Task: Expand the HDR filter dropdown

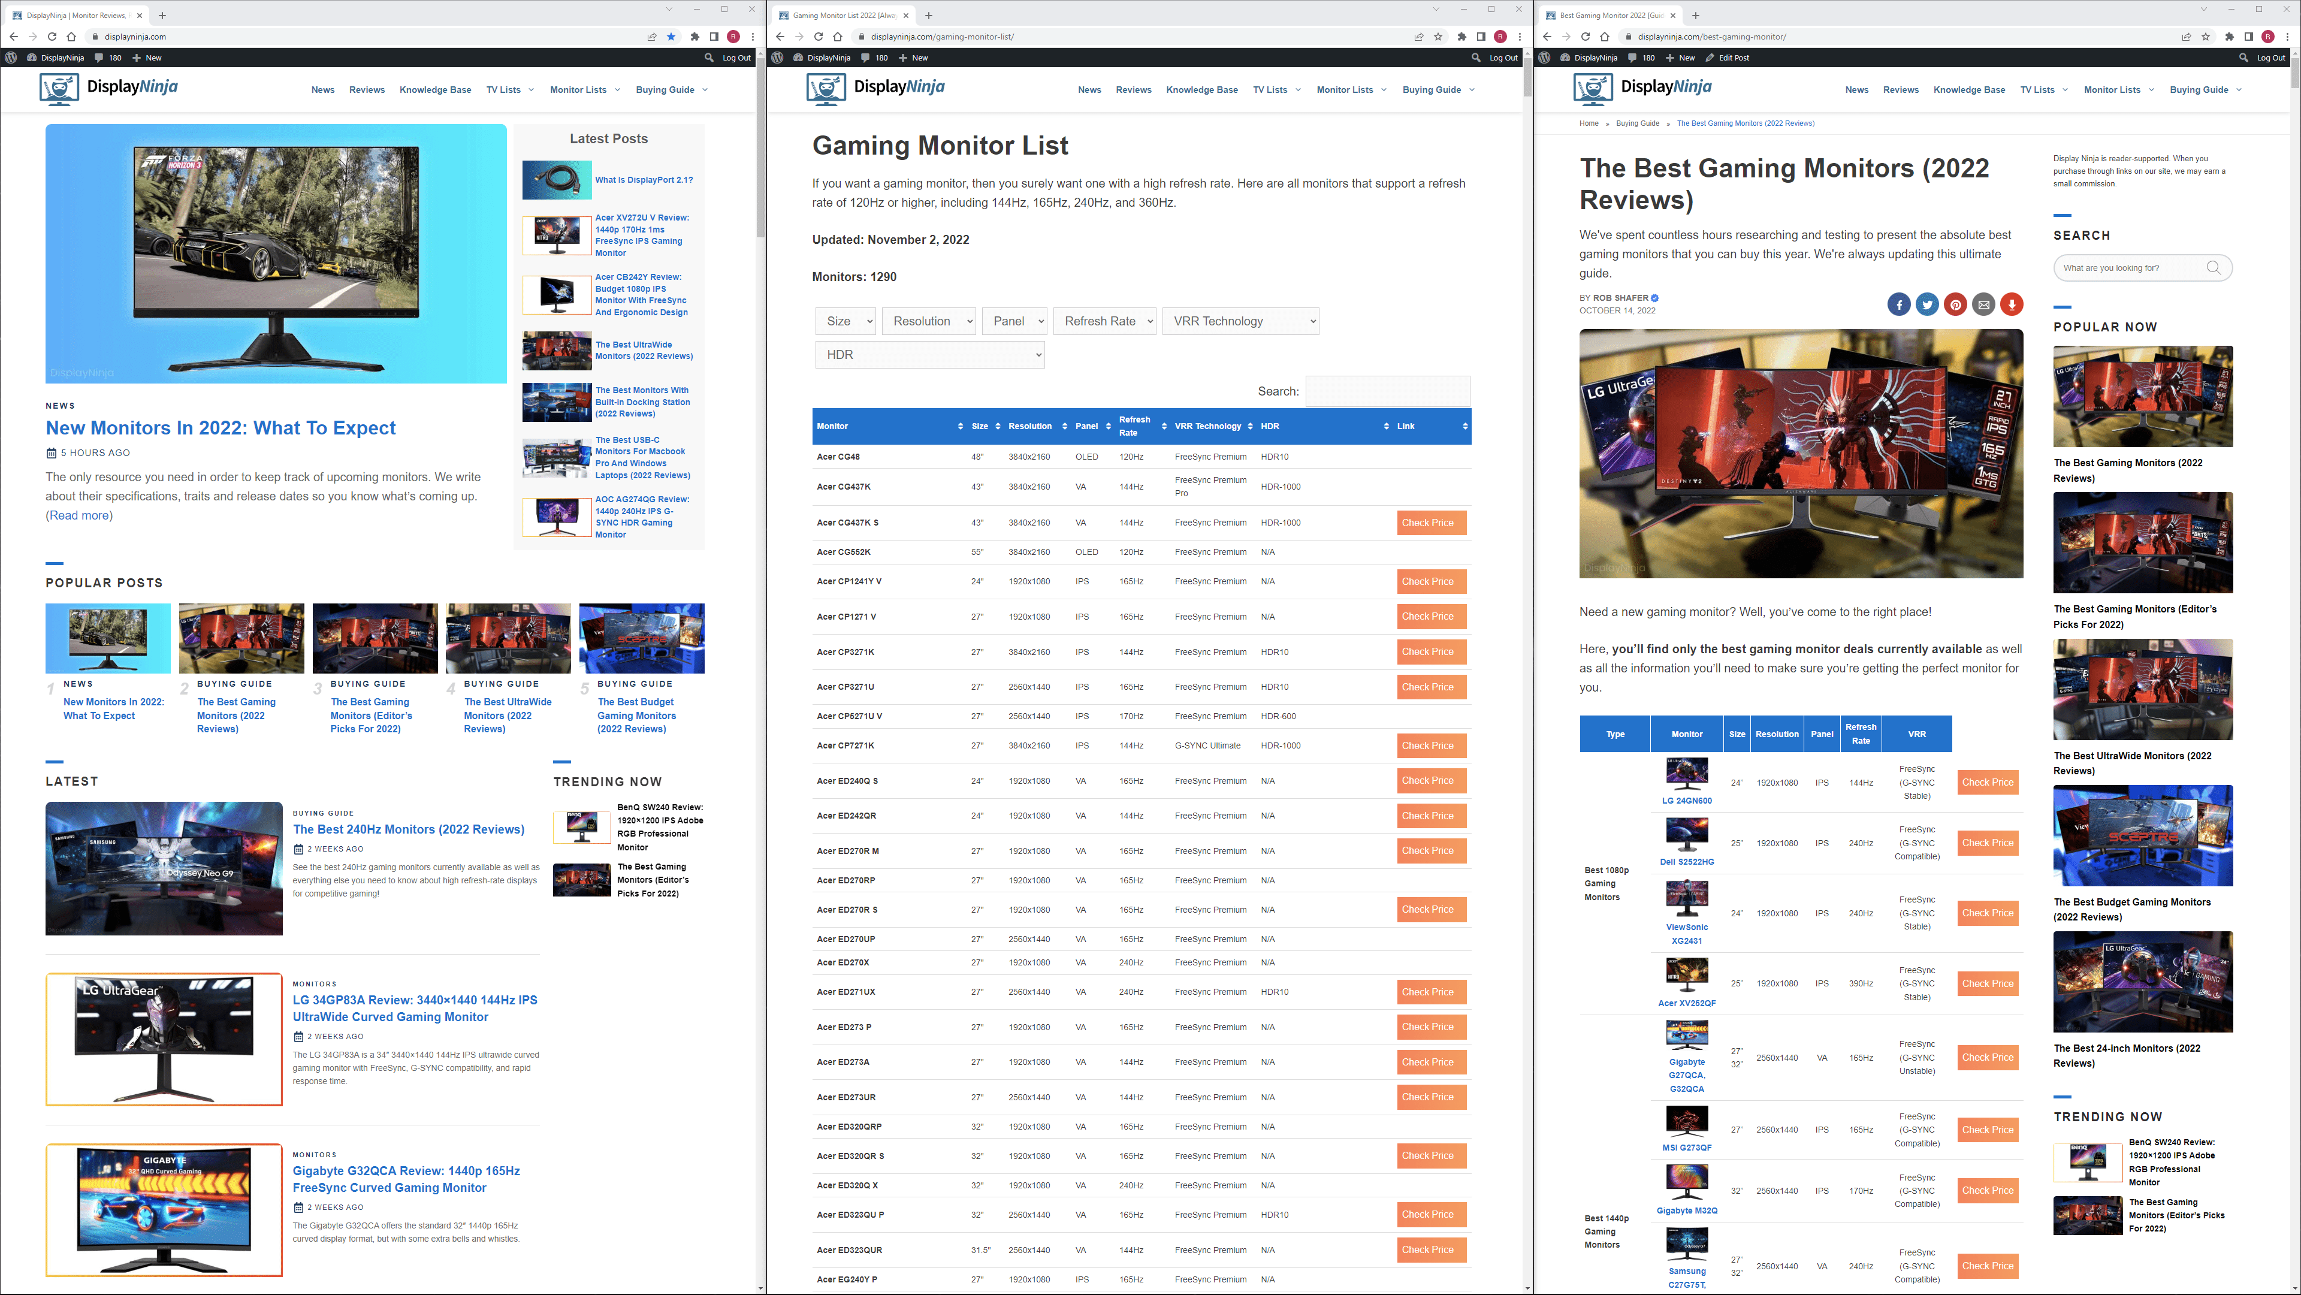Action: (x=929, y=355)
